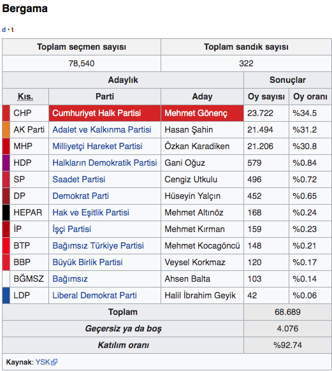Click ballot box count 322

(x=246, y=63)
